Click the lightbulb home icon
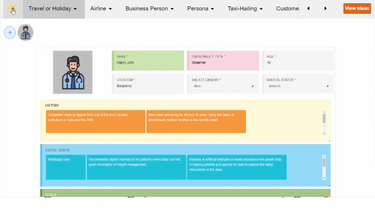The height and width of the screenshot is (223, 375). click(12, 9)
